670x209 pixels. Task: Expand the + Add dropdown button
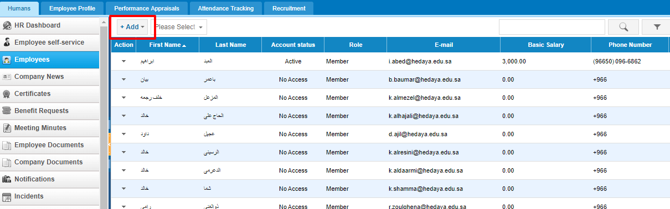point(132,27)
